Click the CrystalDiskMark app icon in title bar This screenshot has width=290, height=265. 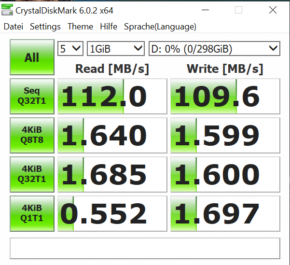[x=7, y=10]
